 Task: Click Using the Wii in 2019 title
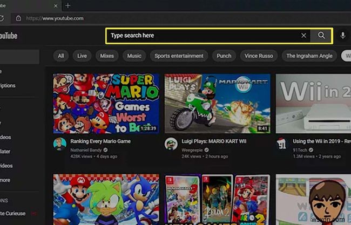coord(322,141)
